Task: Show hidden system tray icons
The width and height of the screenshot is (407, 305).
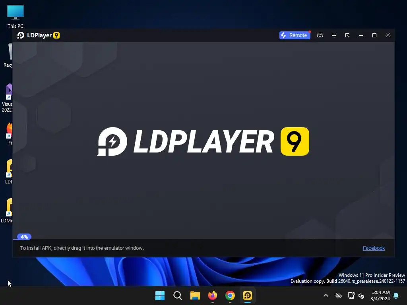Action: coord(326,295)
